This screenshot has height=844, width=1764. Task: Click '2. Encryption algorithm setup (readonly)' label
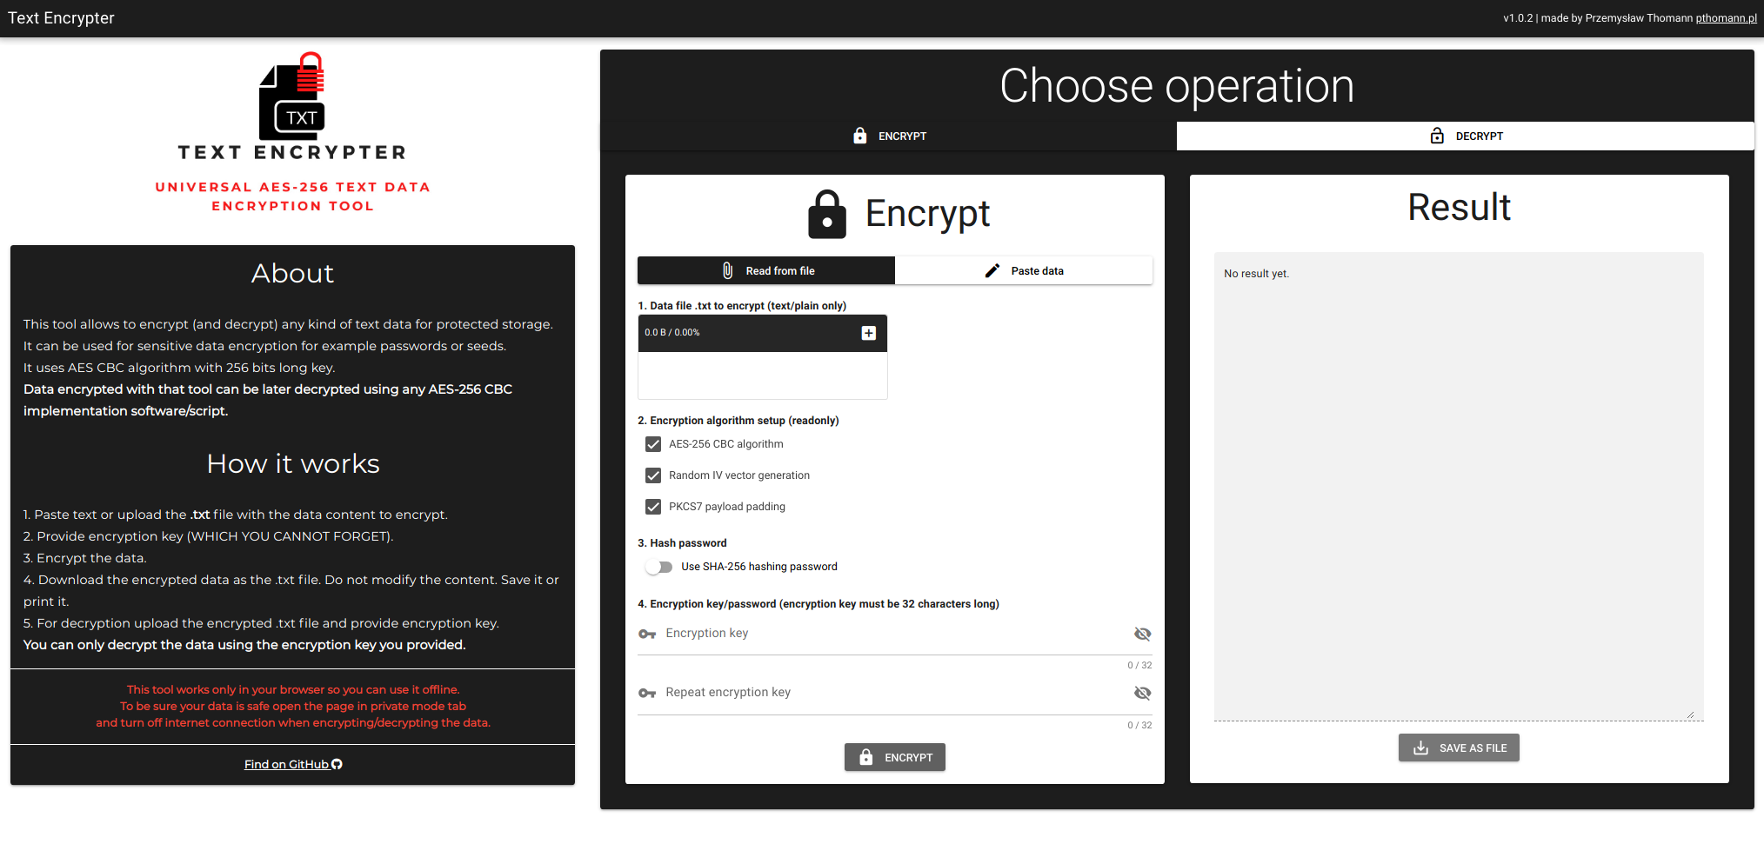[x=738, y=421]
